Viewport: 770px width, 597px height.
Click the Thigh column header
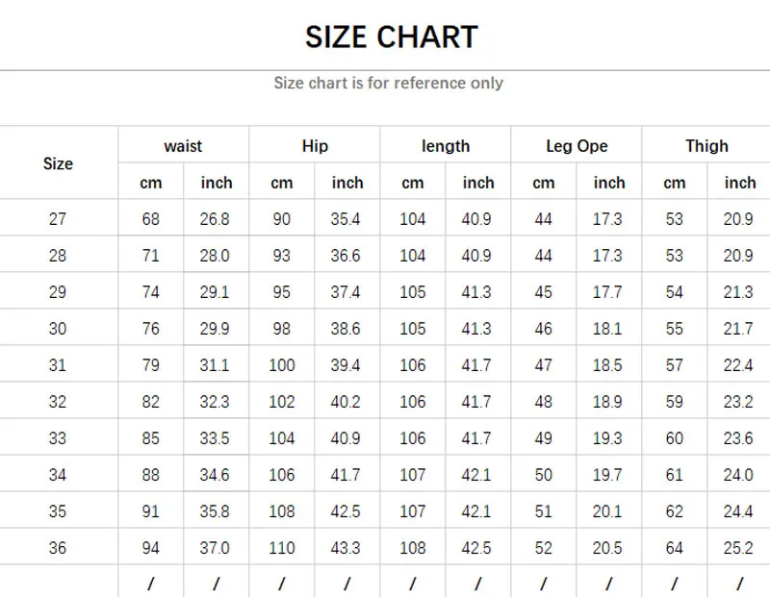(x=706, y=146)
